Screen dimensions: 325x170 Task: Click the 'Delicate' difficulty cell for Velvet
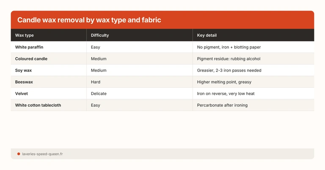coord(99,93)
